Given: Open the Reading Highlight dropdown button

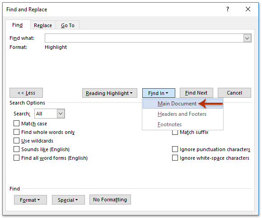Looking at the screenshot, I should pyautogui.click(x=110, y=93).
